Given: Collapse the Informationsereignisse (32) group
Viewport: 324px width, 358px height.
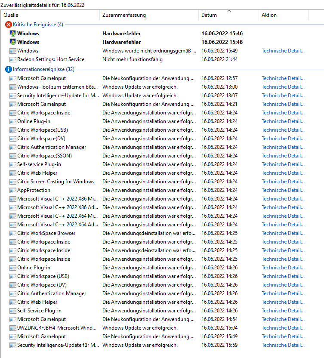Looking at the screenshot, I should (43, 69).
